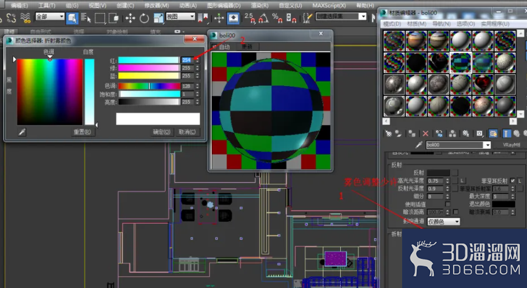Open the 渲染(R) menu
The image size is (527, 288).
click(x=260, y=6)
